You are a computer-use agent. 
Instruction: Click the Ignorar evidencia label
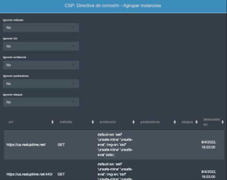pyautogui.click(x=15, y=57)
